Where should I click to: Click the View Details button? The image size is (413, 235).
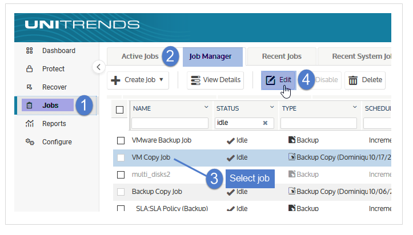(x=215, y=80)
